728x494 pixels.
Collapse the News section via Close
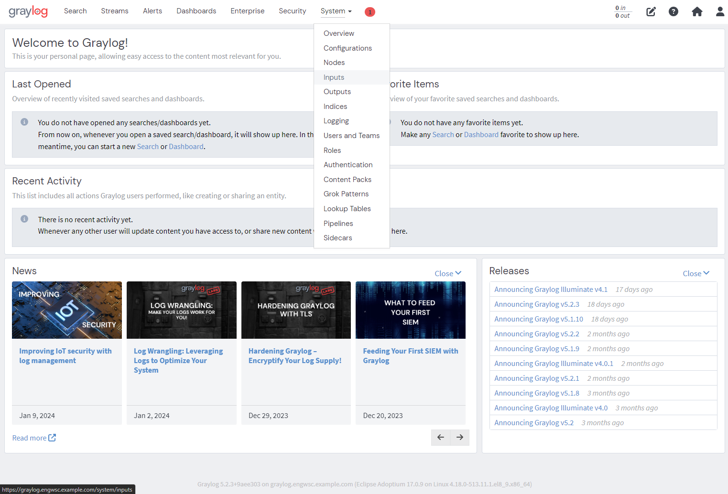click(x=448, y=273)
